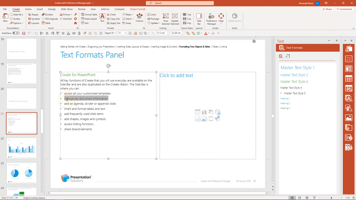Click the table icon in the right sidebar
This screenshot has width=356, height=200.
[349, 79]
